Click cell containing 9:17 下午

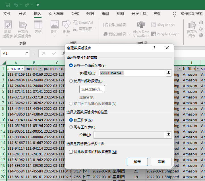pos(82,171)
